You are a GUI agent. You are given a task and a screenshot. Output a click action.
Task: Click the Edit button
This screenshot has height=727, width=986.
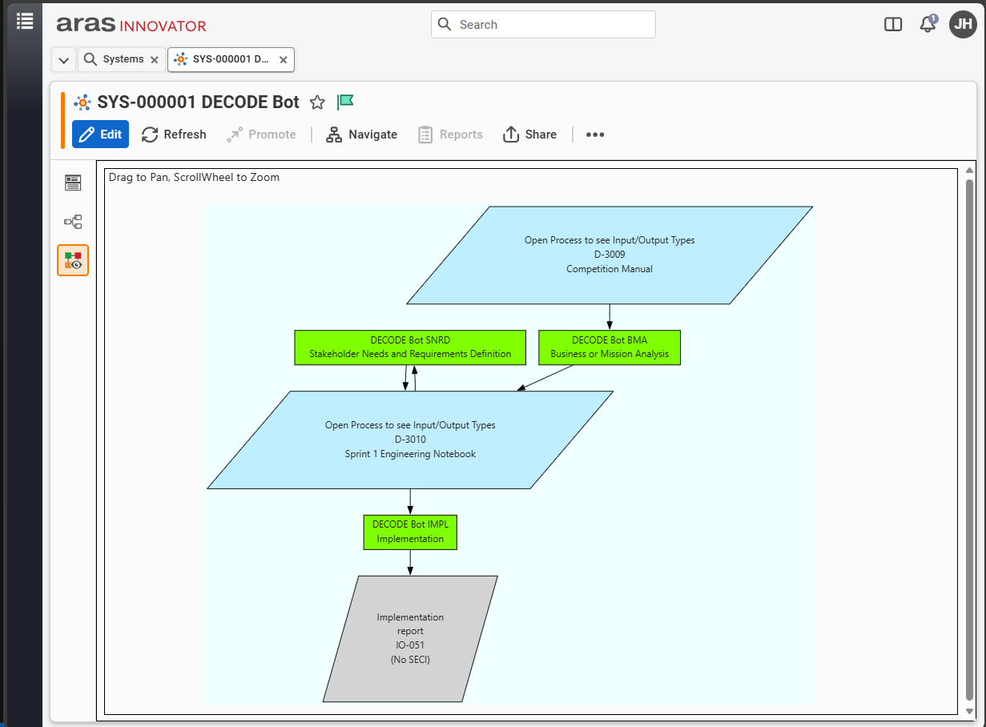click(100, 135)
